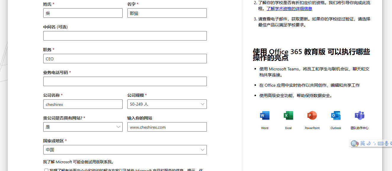Open the 团队协作中心 Teams icon
The height and width of the screenshot is (171, 392).
pos(359,116)
